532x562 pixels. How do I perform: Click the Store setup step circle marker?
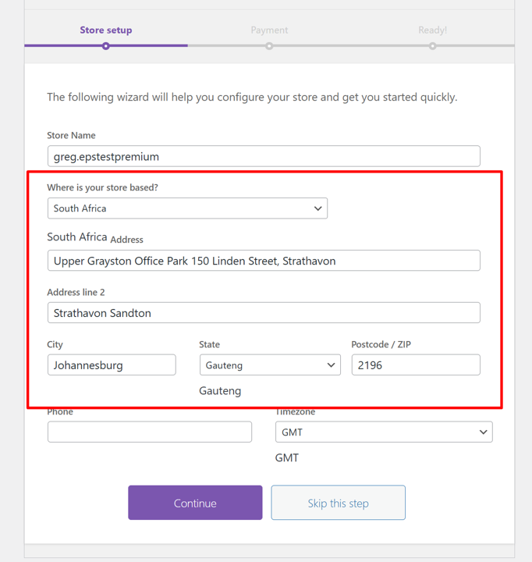105,46
